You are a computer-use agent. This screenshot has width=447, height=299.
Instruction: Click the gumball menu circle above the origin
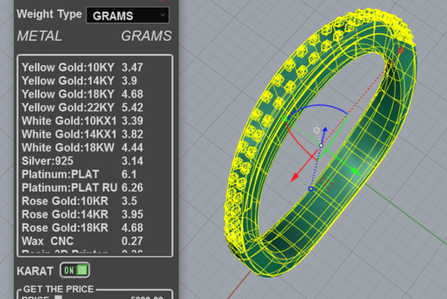pos(316,130)
